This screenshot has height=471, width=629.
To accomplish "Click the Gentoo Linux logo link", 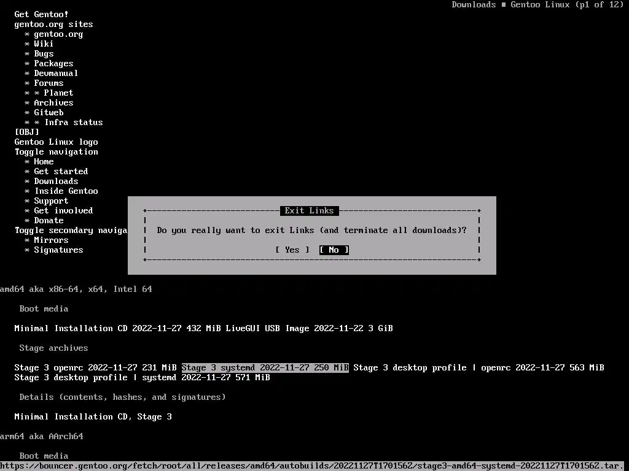I will tap(56, 142).
